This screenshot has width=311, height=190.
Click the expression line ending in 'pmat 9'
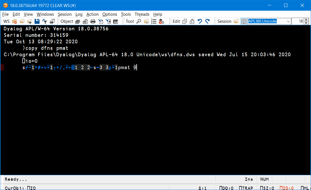[x=79, y=67]
